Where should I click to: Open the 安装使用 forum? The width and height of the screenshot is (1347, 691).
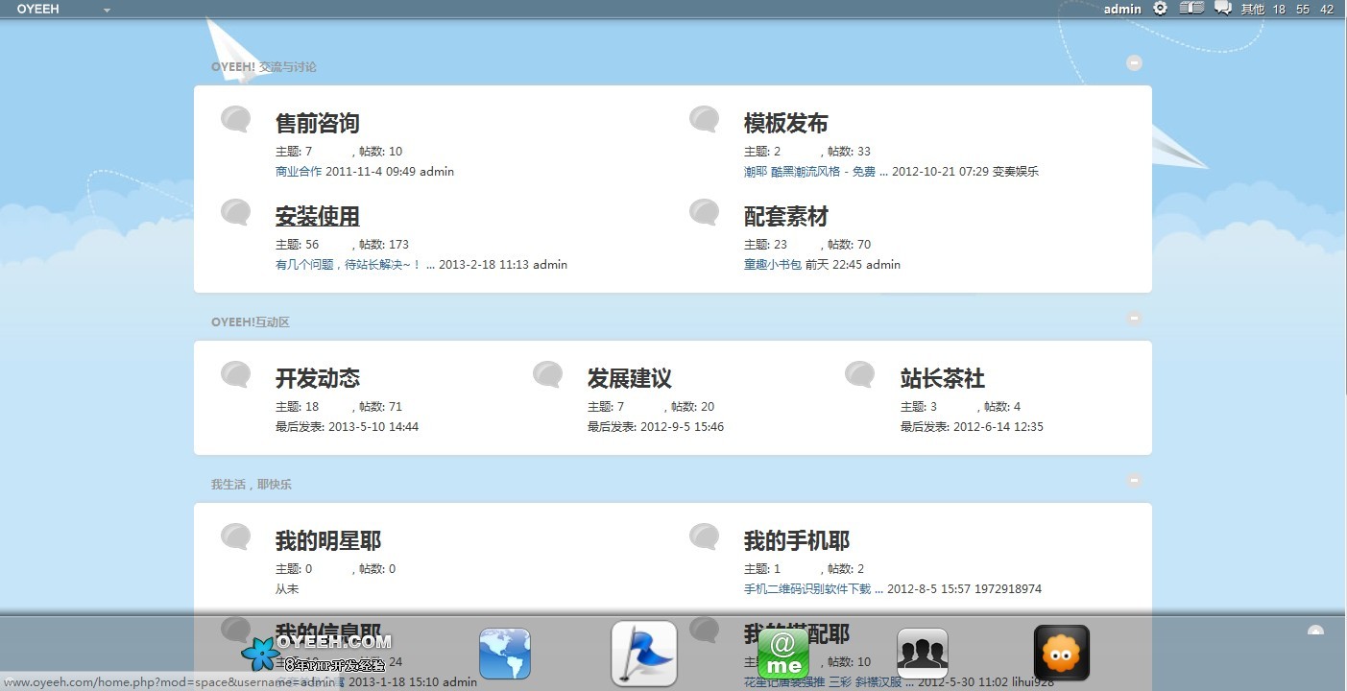click(x=317, y=216)
